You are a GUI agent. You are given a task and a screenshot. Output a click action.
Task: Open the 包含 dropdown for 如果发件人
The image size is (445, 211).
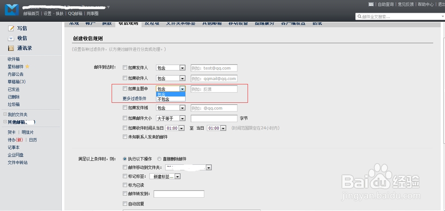(170, 68)
